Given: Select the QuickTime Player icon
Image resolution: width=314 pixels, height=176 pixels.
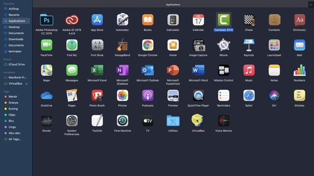Looking at the screenshot, I should click(x=198, y=96).
